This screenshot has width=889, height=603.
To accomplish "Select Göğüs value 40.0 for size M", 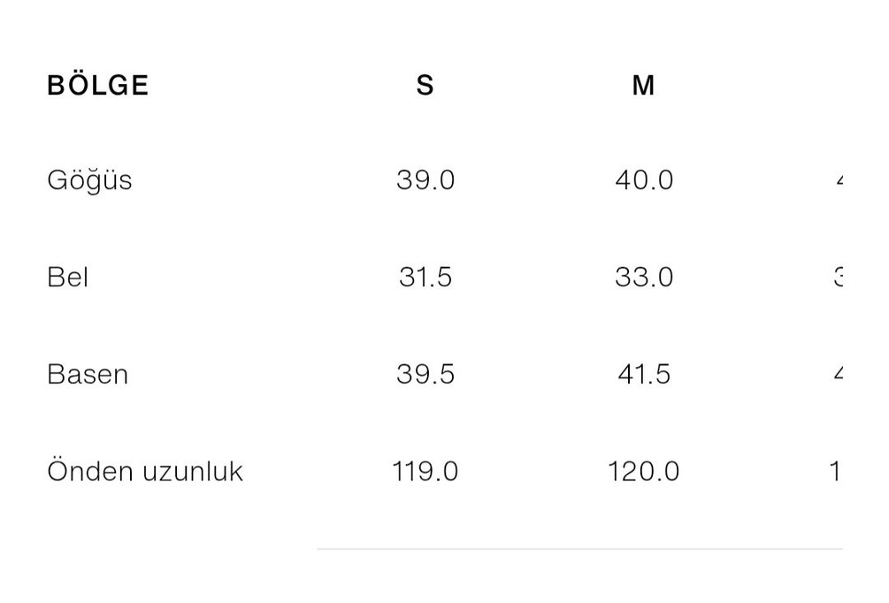I will [x=644, y=180].
